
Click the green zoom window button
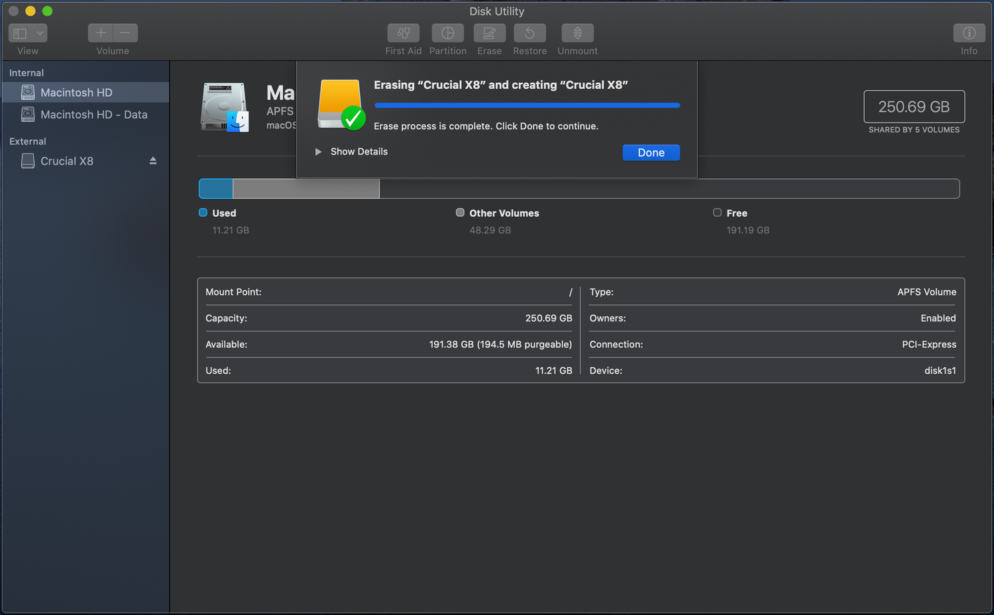pyautogui.click(x=48, y=11)
